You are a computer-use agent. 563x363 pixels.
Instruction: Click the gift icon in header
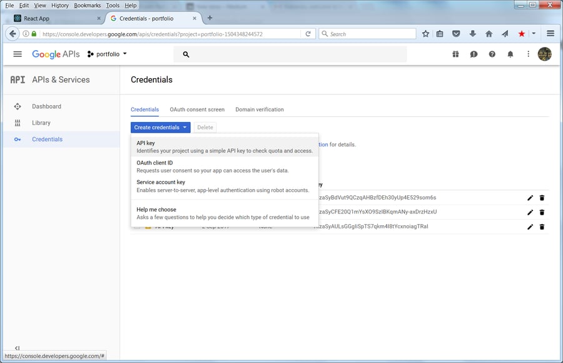[455, 54]
